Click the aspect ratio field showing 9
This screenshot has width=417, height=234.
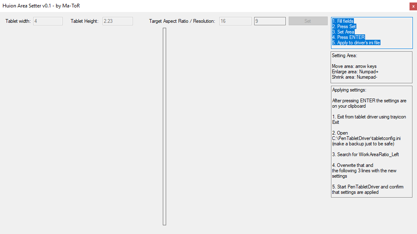click(270, 21)
